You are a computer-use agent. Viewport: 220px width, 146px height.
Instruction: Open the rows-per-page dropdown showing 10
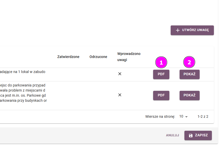183,116
